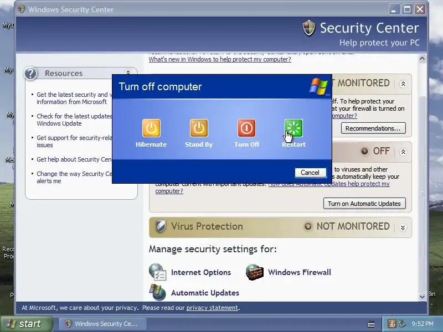443x332 pixels.
Task: Click Get the latest security information link
Action: click(x=74, y=98)
